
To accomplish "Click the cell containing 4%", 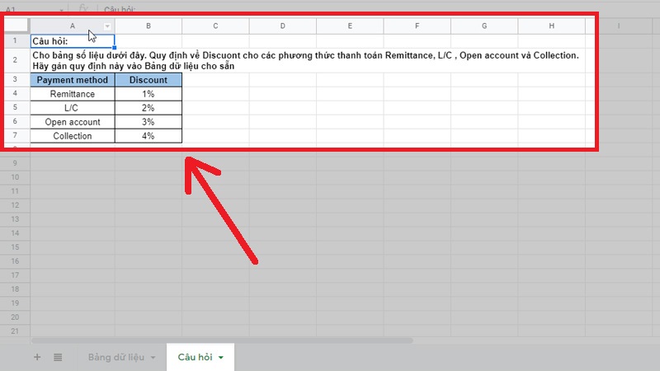I will pos(148,136).
